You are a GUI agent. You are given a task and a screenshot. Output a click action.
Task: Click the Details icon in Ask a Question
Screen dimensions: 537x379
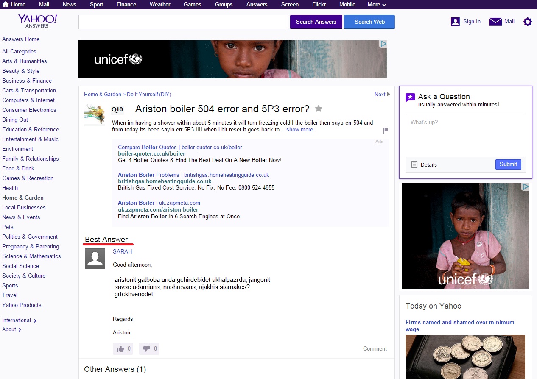414,164
